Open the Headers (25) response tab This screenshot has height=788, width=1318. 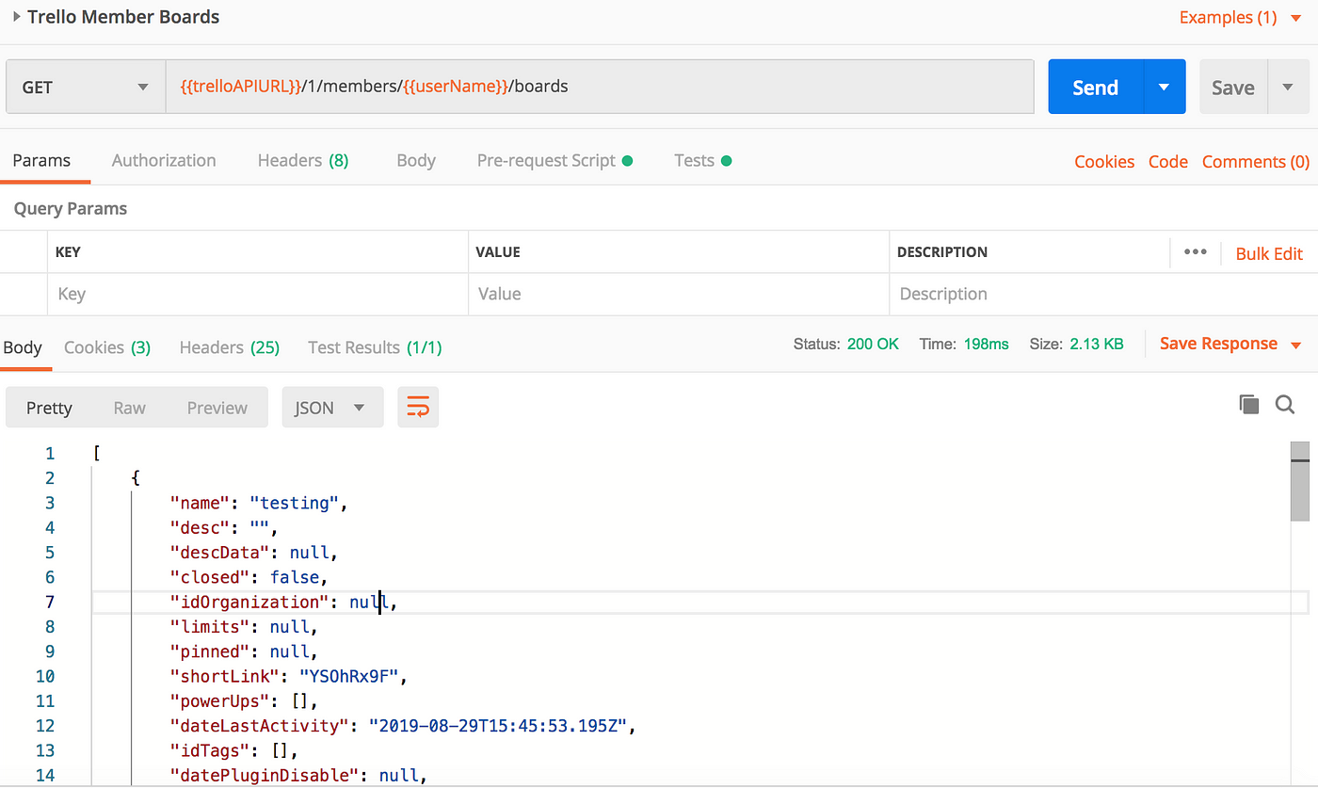pyautogui.click(x=230, y=347)
